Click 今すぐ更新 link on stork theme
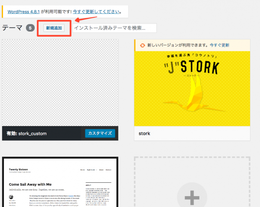Viewport: 260px width, 207px height. (219, 45)
